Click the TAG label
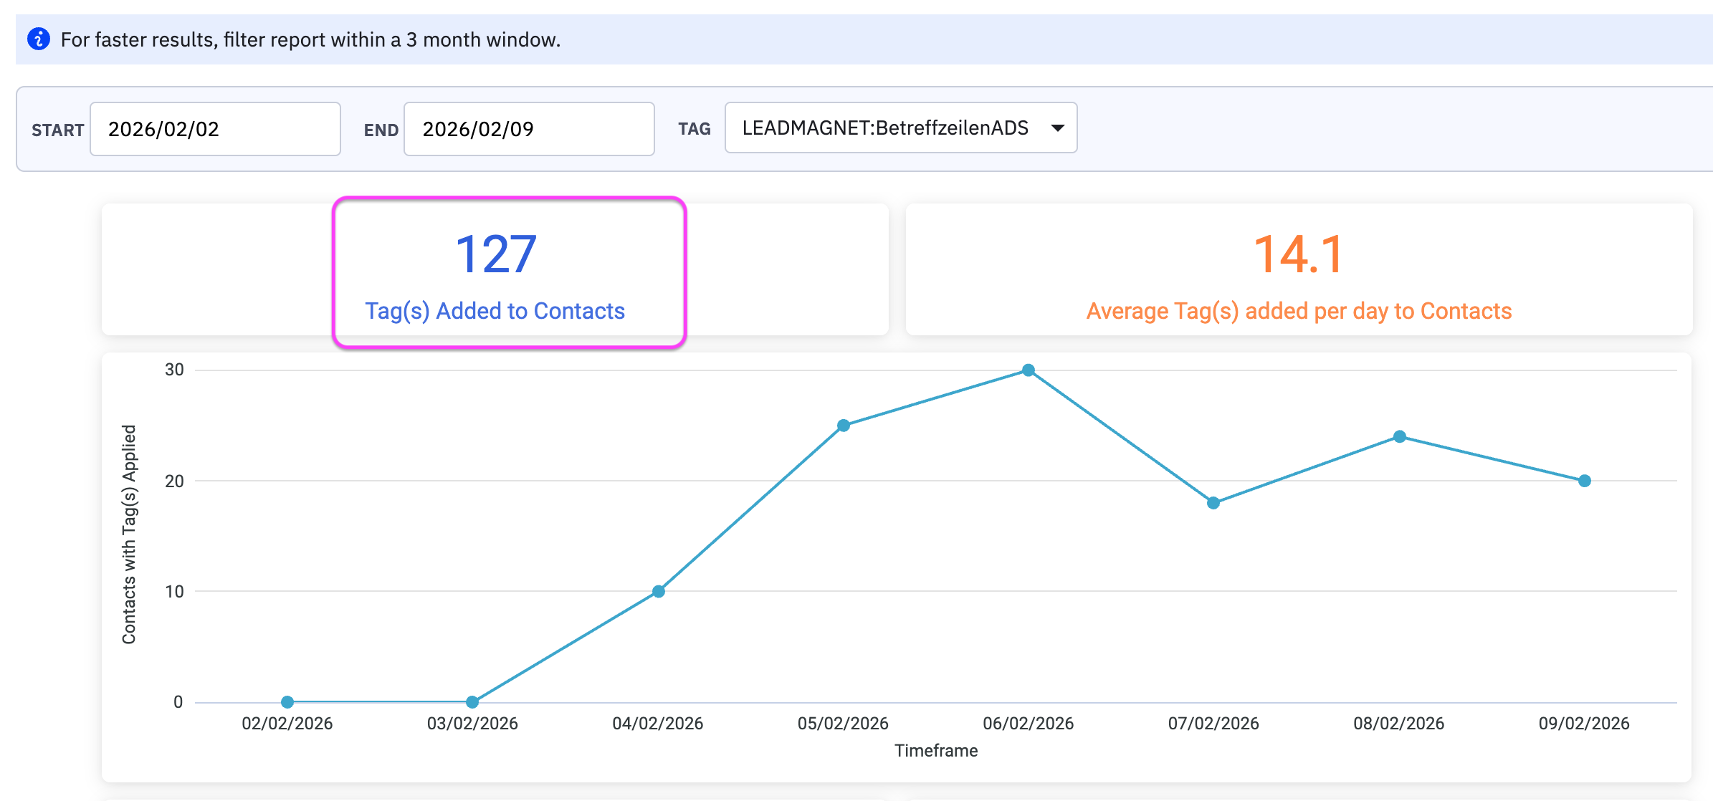Viewport: 1713px width, 801px height. click(x=695, y=129)
